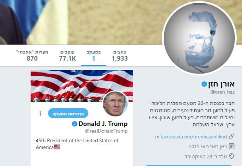This screenshot has width=242, height=166.
Task: Click the @realDonaldTrump handle
Action: (106, 131)
